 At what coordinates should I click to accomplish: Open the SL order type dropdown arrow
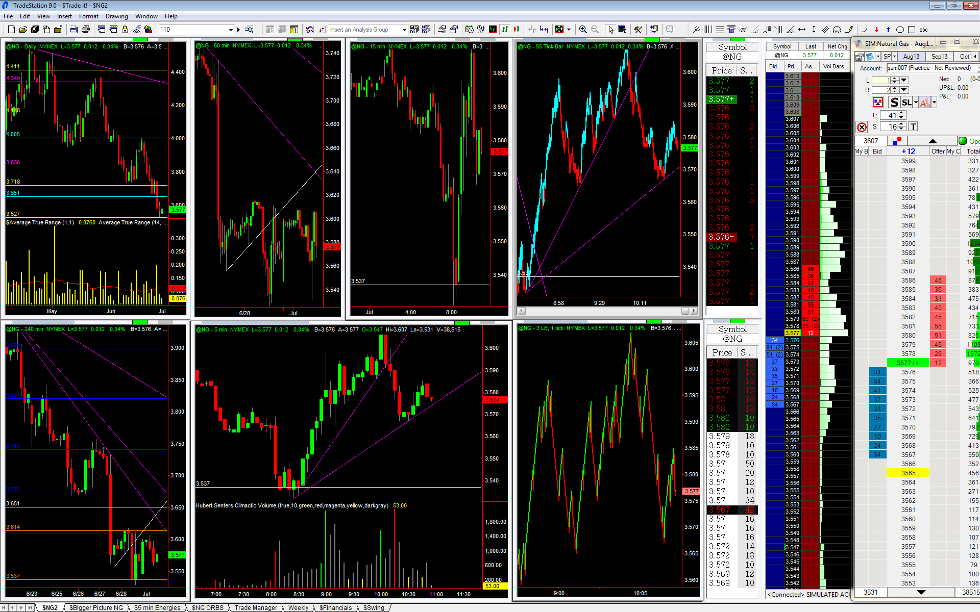coord(916,103)
